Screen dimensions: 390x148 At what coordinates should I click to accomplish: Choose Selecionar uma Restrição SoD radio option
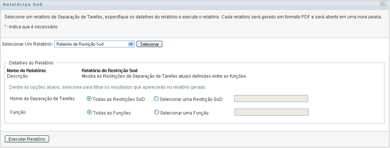coord(156,99)
